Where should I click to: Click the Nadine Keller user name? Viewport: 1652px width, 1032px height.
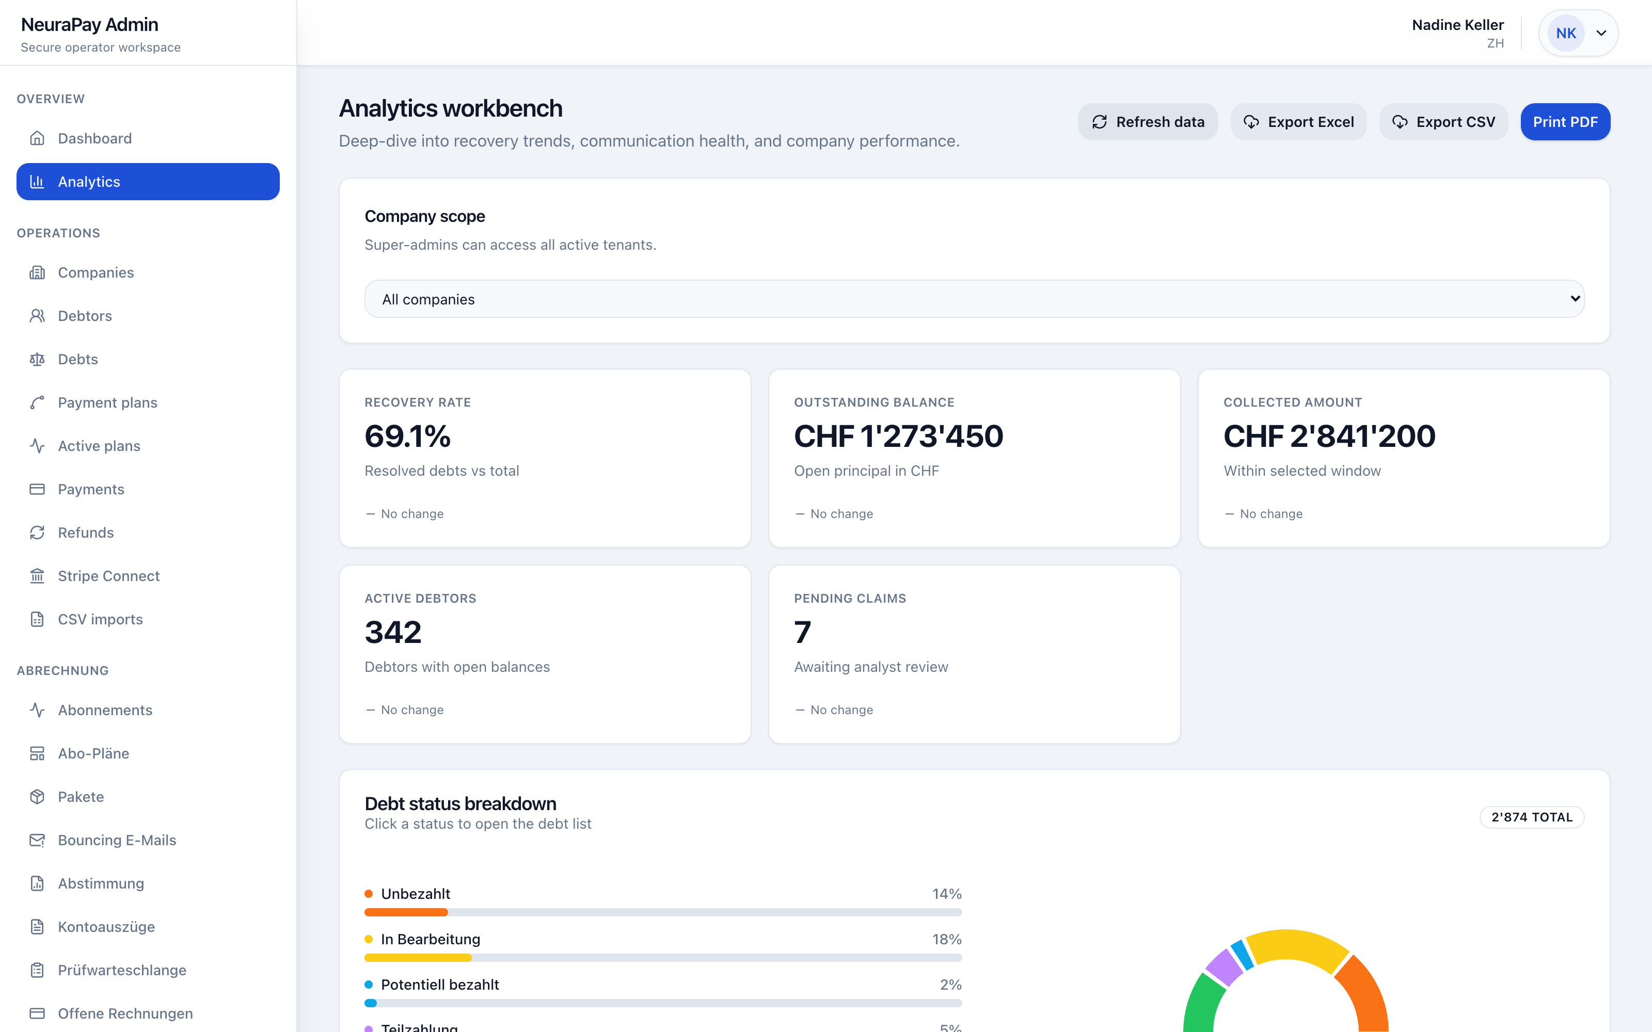(x=1457, y=25)
